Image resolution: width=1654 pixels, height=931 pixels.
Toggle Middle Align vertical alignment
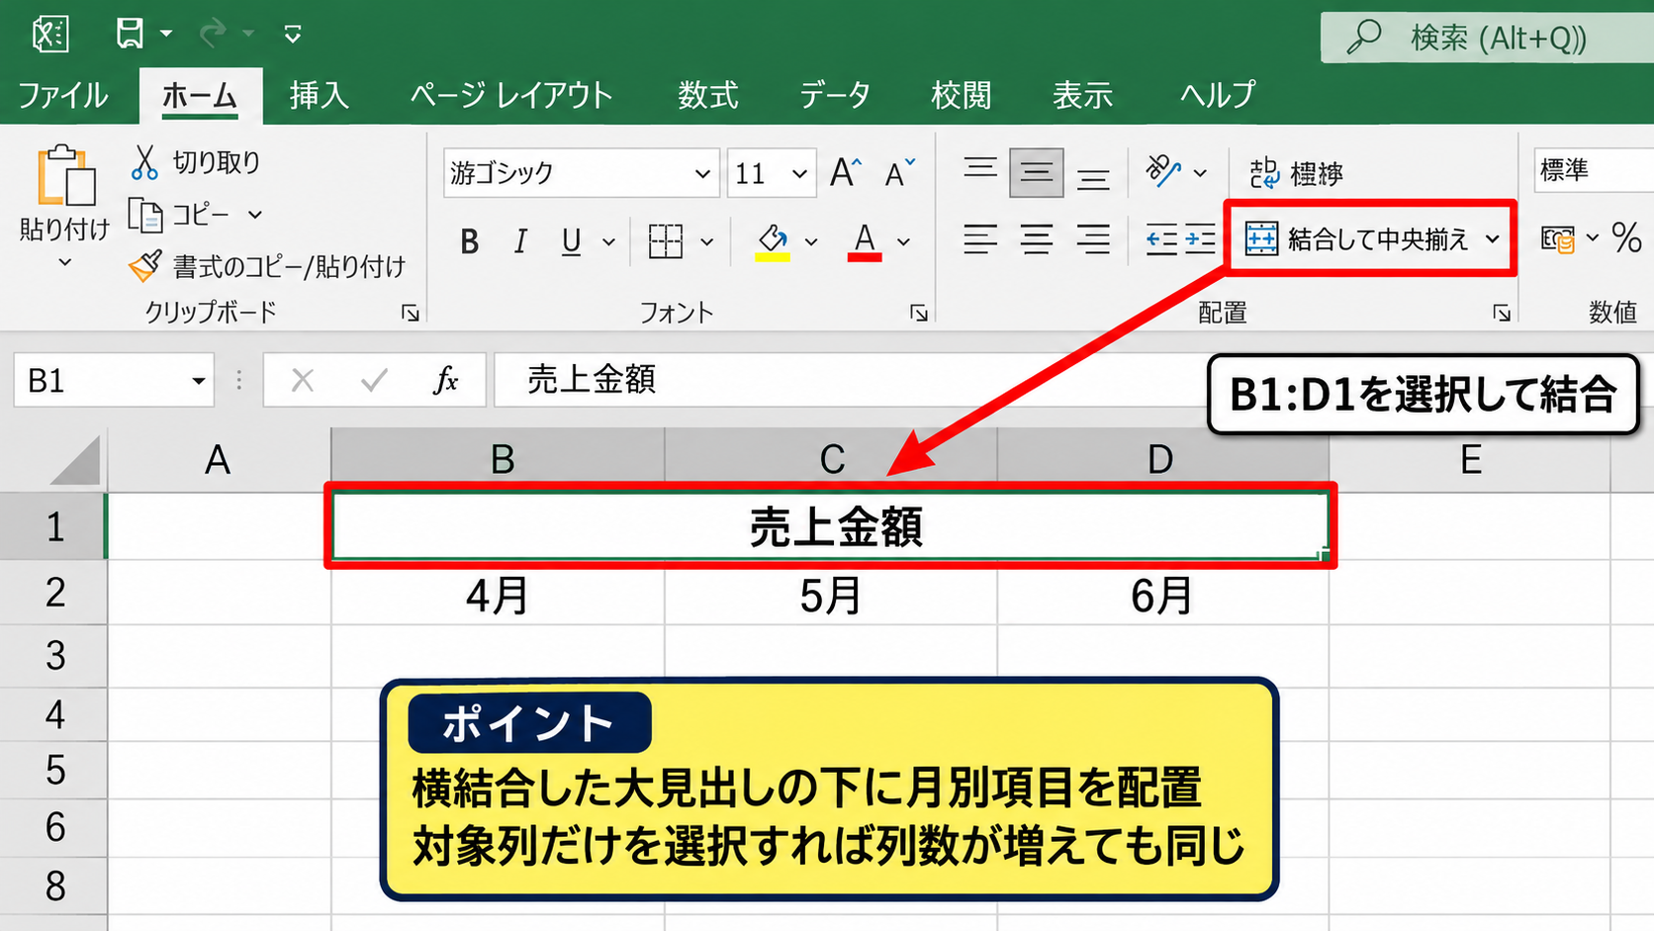[1036, 173]
